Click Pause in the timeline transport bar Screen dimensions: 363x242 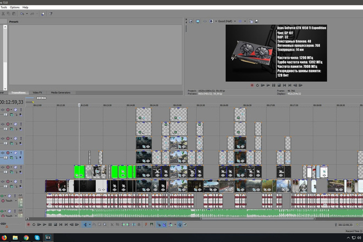pos(50,224)
